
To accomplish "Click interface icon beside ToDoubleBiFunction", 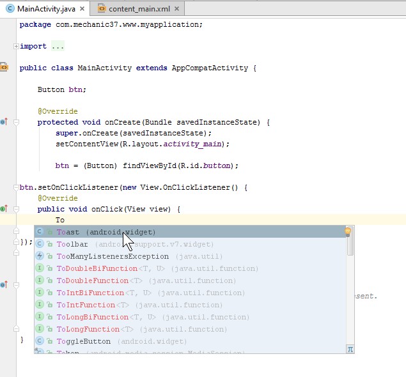I will point(40,268).
